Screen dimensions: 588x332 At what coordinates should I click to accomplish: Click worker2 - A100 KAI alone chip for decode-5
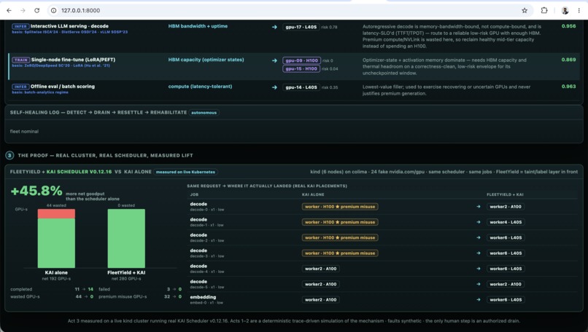point(320,285)
